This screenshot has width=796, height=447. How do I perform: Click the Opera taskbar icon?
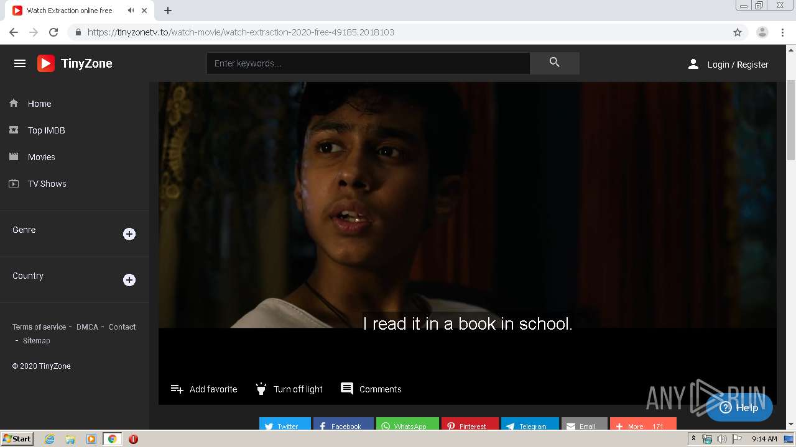133,439
